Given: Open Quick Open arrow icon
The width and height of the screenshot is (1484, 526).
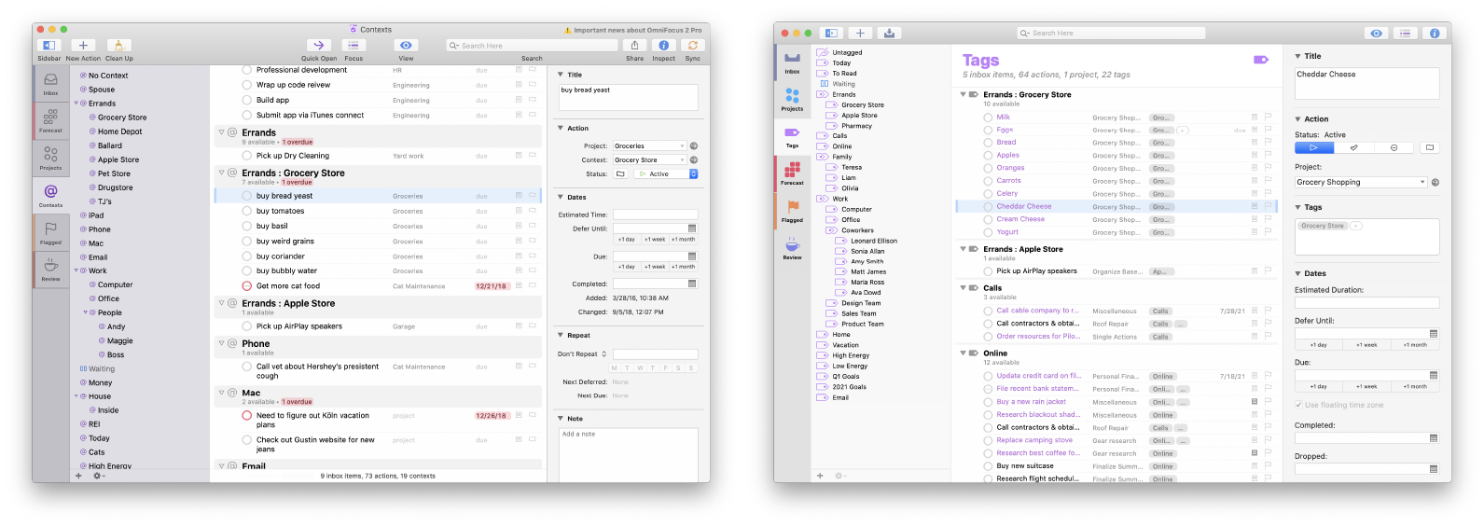Looking at the screenshot, I should [x=318, y=45].
